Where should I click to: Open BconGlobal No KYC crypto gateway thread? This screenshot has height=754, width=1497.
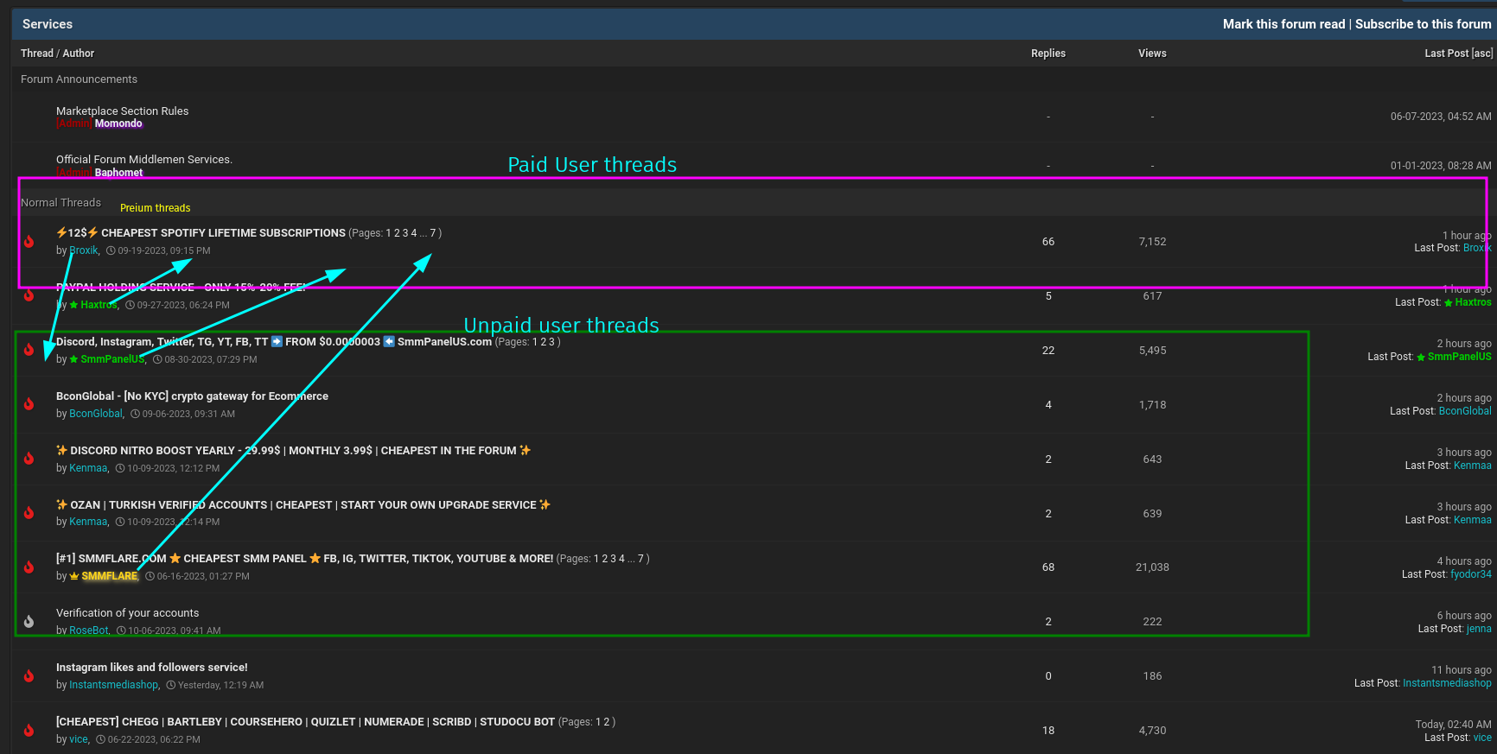point(192,396)
